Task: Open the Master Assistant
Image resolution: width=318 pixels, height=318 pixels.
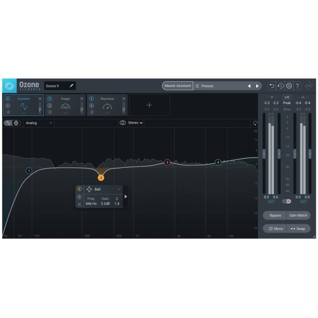Action: [x=178, y=86]
